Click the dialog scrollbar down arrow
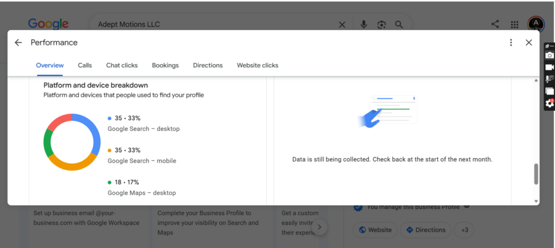555x248 pixels. click(536, 201)
